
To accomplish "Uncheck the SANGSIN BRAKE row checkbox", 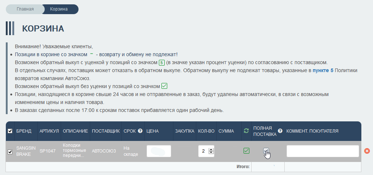I will 10,151.
